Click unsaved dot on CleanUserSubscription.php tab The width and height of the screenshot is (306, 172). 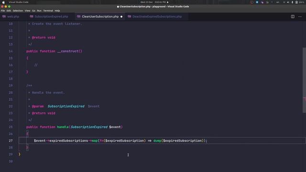click(x=121, y=17)
